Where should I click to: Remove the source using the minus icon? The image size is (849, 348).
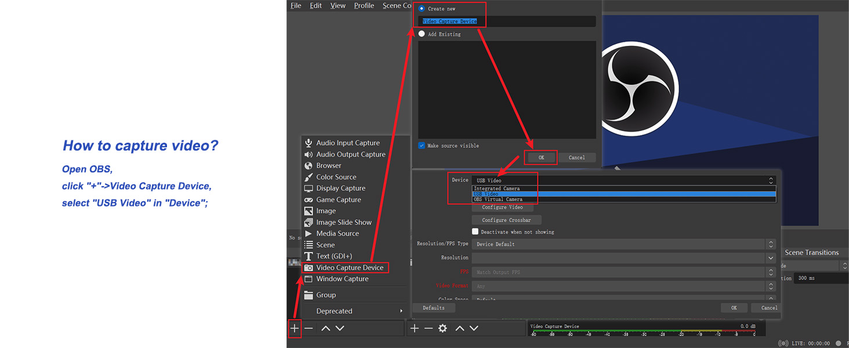click(x=428, y=328)
